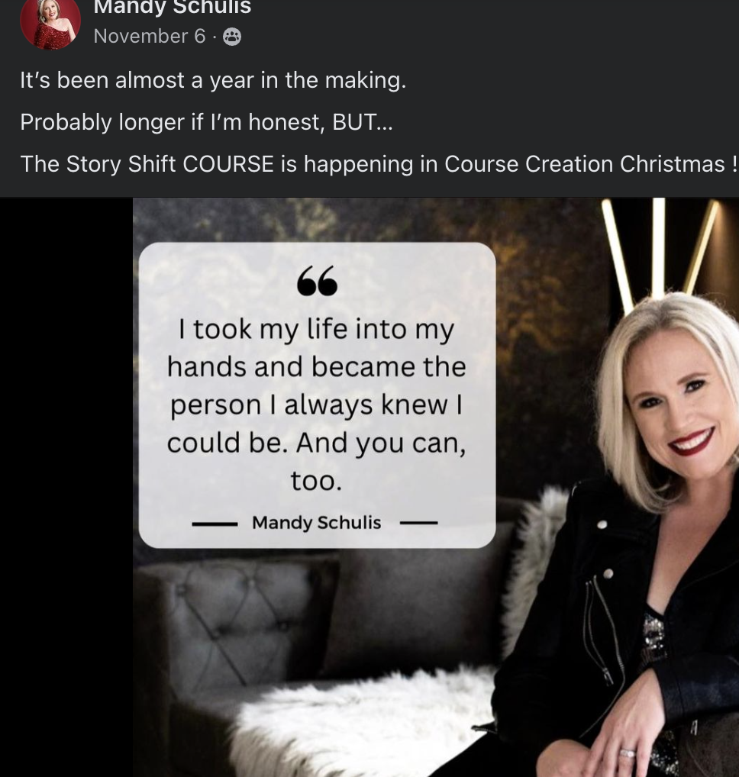This screenshot has width=739, height=777.
Task: Open the November 6 post timestamp
Action: pyautogui.click(x=149, y=36)
